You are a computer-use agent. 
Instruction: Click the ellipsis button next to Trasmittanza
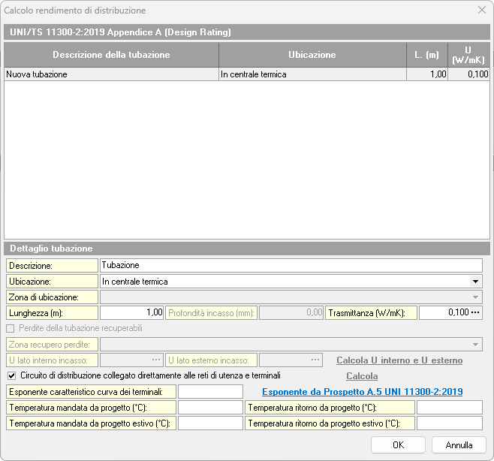(x=475, y=312)
